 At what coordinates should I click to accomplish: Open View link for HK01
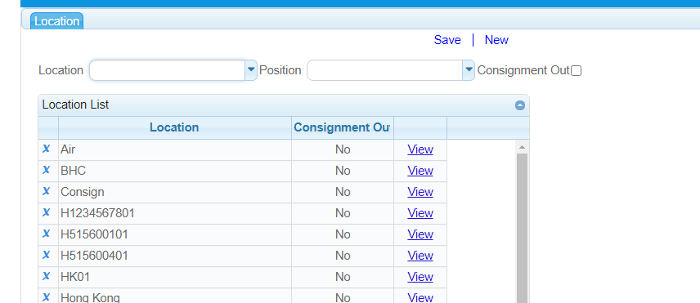click(420, 277)
